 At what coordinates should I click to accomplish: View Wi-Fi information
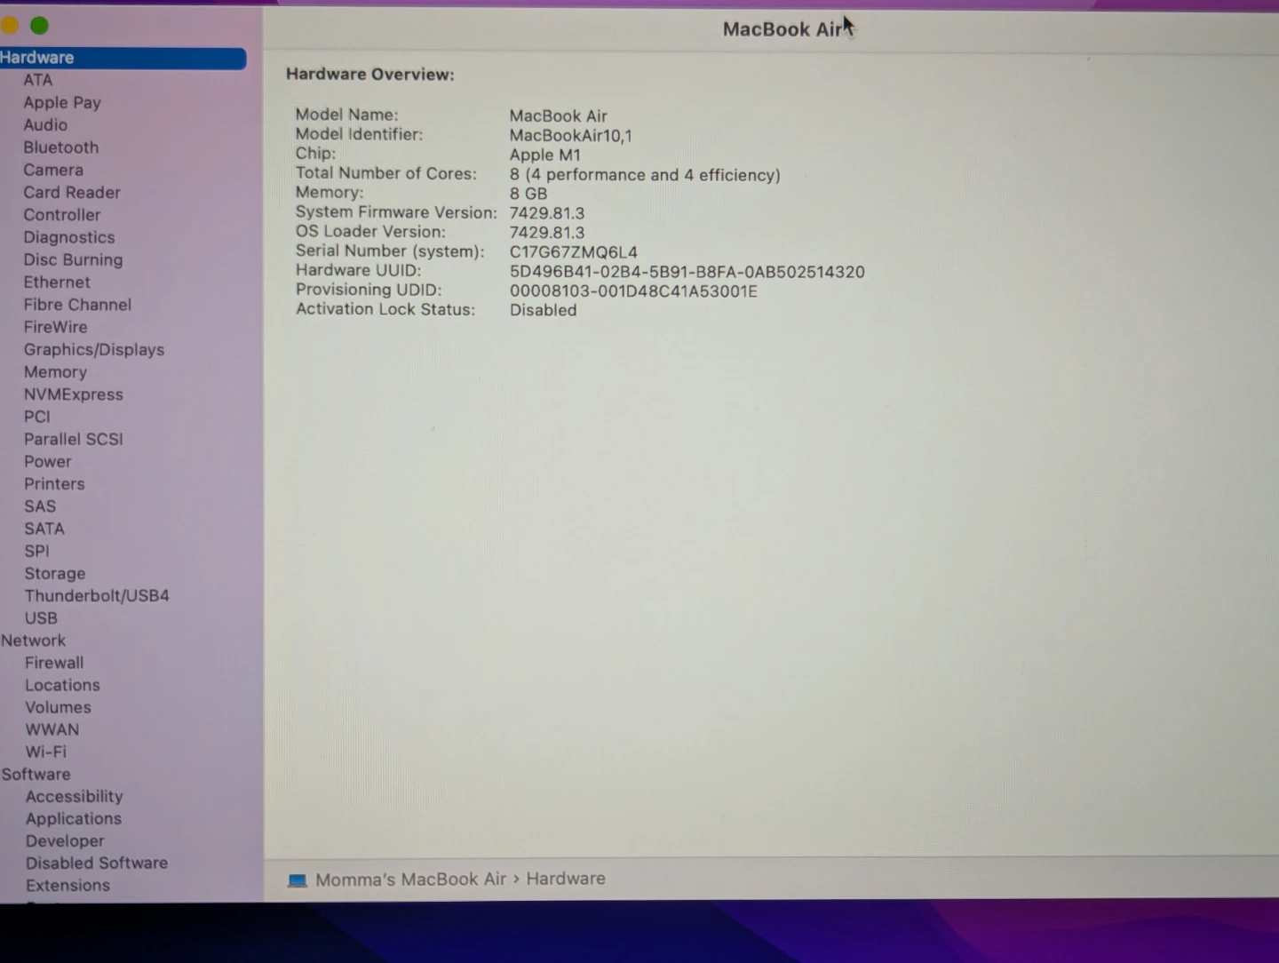coord(46,752)
